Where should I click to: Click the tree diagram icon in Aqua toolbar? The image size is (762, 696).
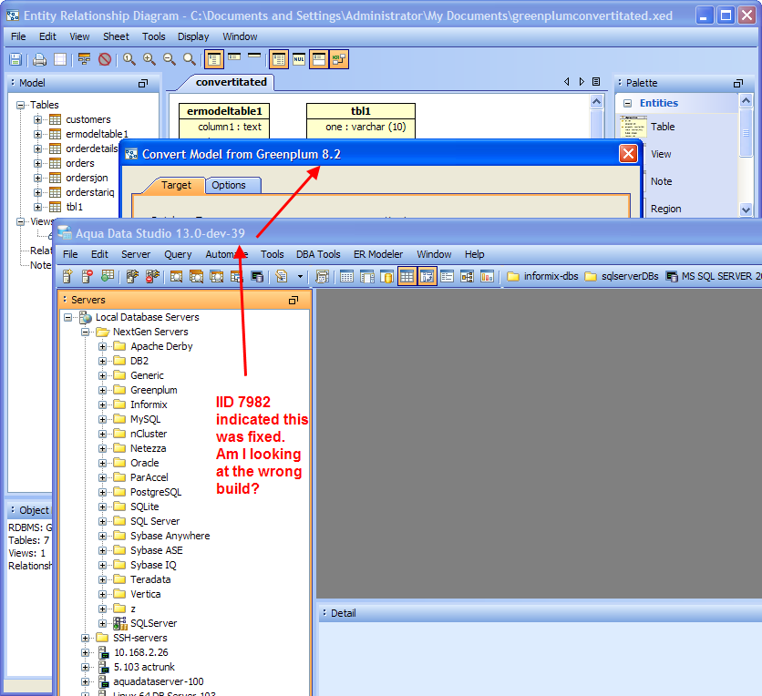click(467, 276)
